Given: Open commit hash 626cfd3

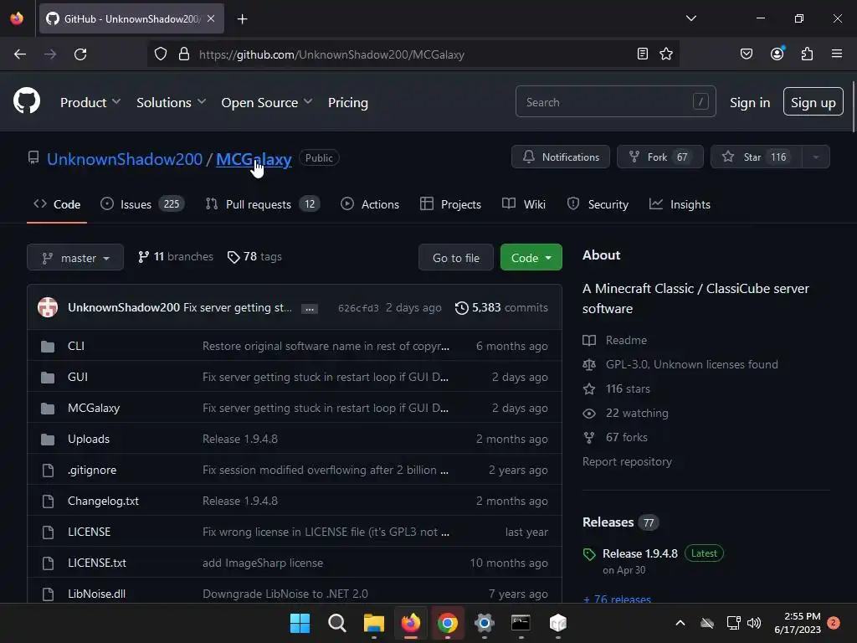Looking at the screenshot, I should 358,308.
